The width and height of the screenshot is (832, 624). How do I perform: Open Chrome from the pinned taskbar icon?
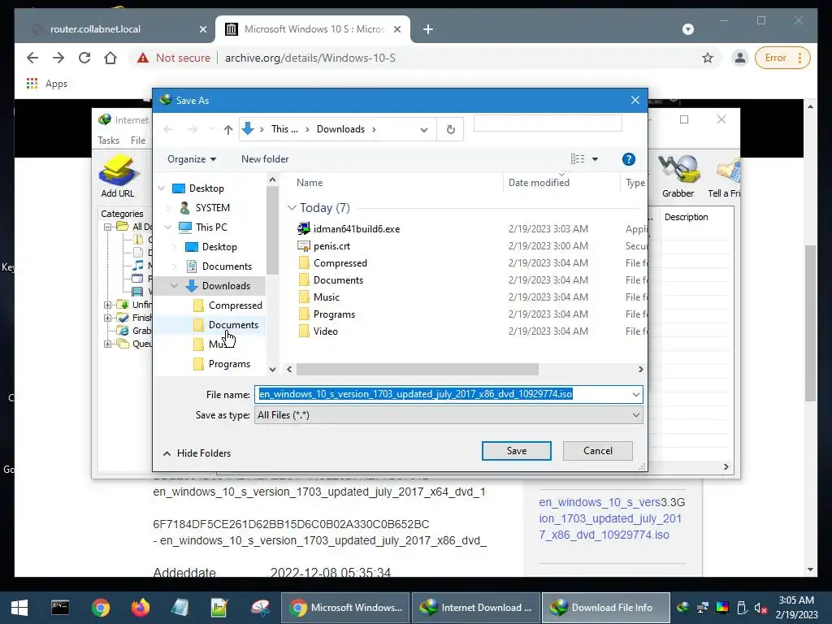click(x=100, y=608)
